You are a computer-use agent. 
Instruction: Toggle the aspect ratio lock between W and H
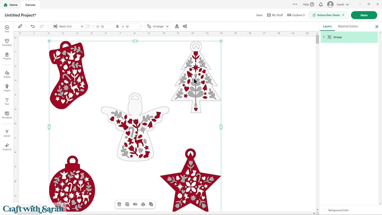[117, 26]
